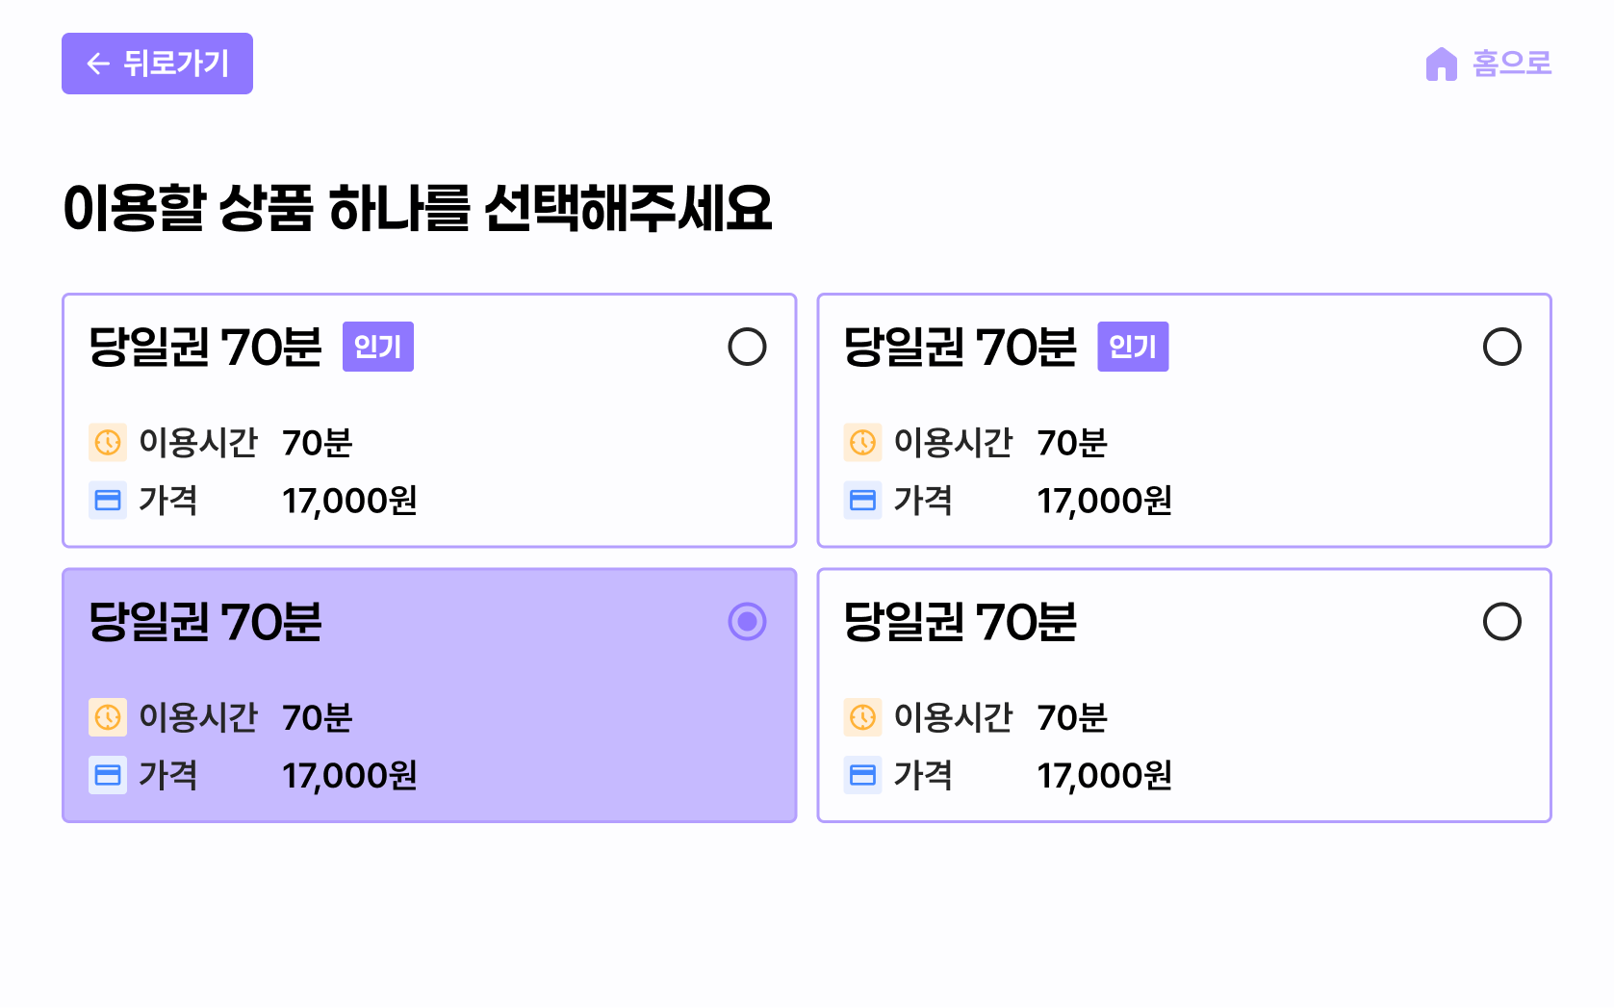Click the clock icon in top-right card
1614x1008 pixels.
[x=862, y=443]
